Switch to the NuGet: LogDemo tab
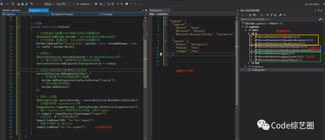 click(x=11, y=10)
